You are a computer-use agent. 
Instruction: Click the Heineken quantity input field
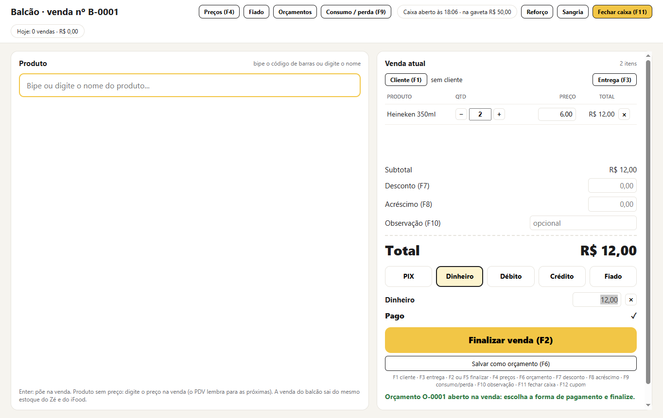point(480,115)
